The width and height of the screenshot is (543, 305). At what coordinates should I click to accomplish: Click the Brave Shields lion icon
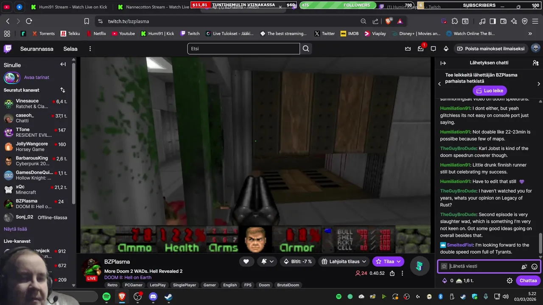click(x=388, y=21)
